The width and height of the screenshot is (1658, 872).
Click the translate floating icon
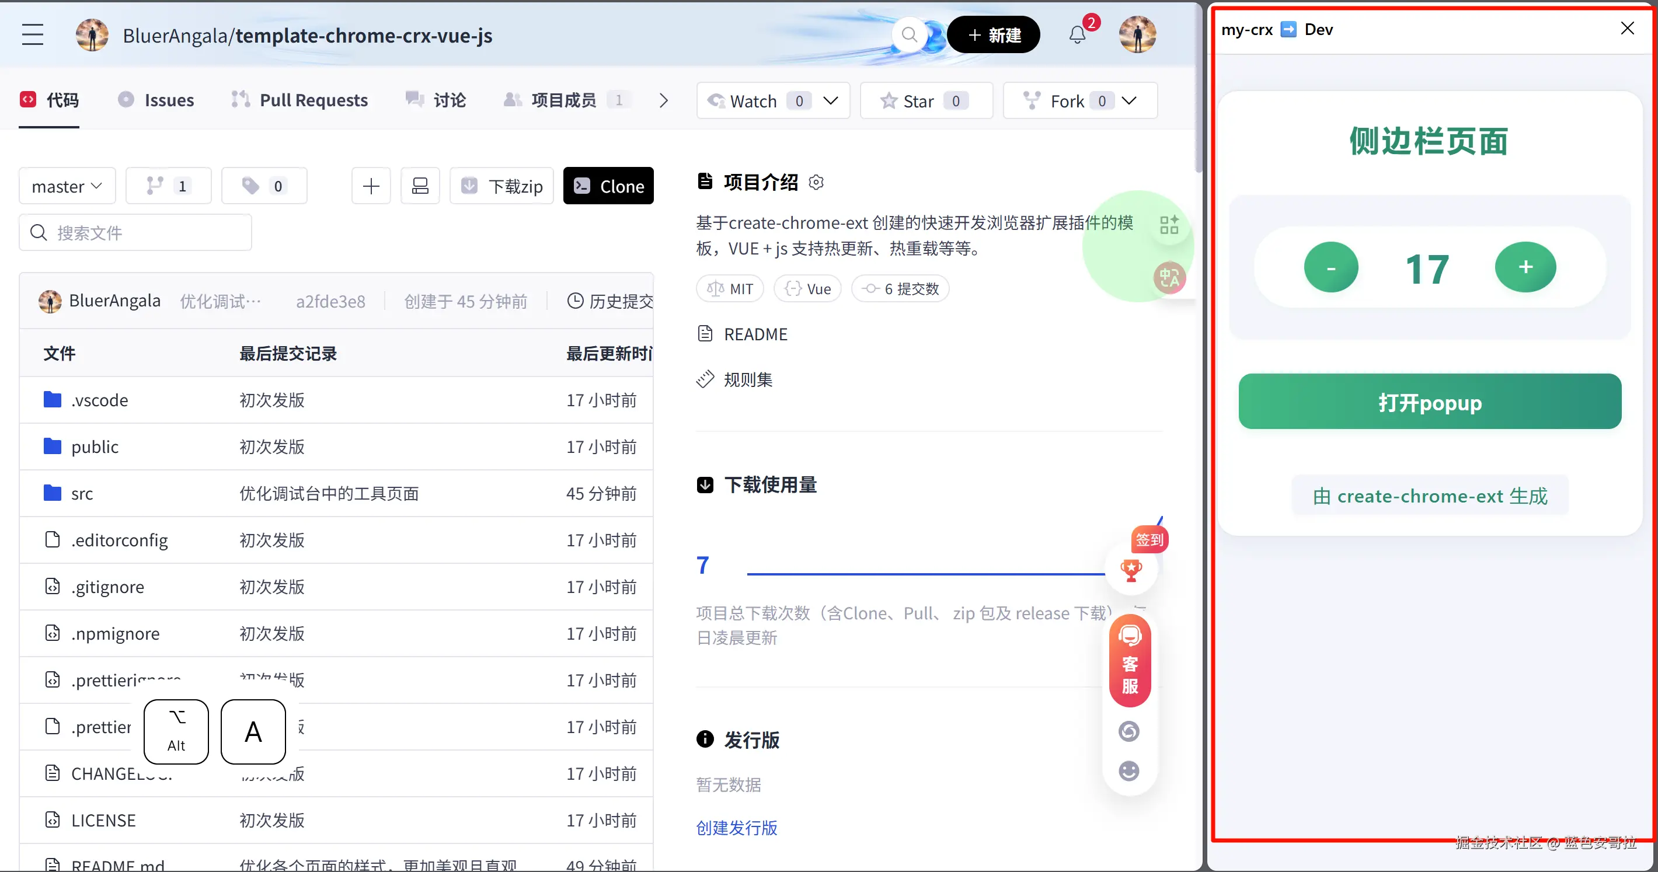(1169, 278)
